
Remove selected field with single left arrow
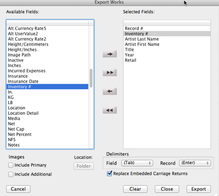pyautogui.click(x=109, y=91)
